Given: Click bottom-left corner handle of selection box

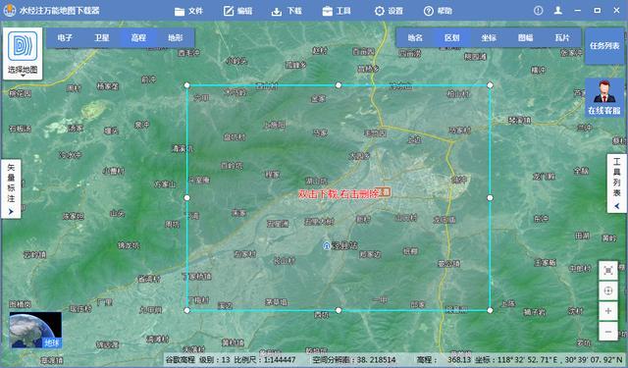Looking at the screenshot, I should coord(186,310).
